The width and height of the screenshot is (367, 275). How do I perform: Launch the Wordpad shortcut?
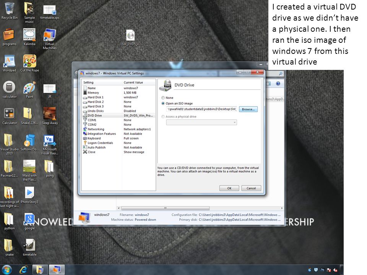[9, 63]
